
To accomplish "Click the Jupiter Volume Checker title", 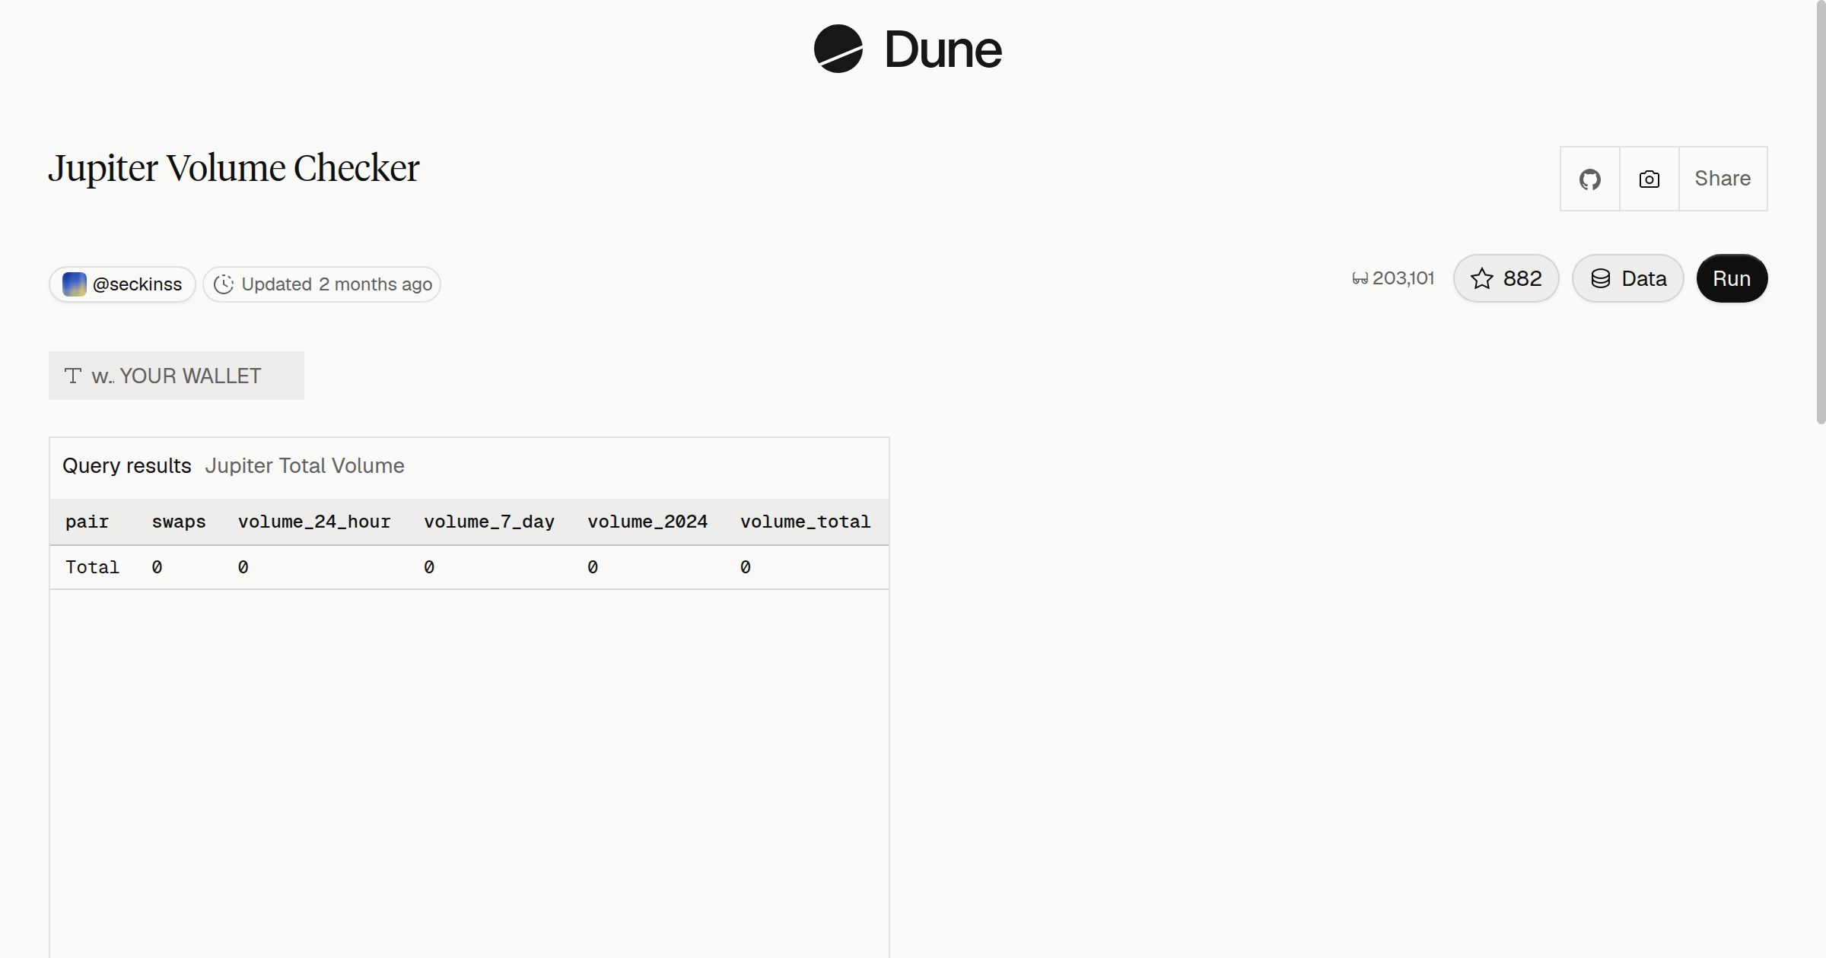I will [234, 168].
